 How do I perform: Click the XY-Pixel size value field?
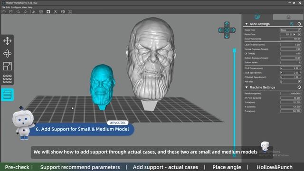[x=291, y=98]
